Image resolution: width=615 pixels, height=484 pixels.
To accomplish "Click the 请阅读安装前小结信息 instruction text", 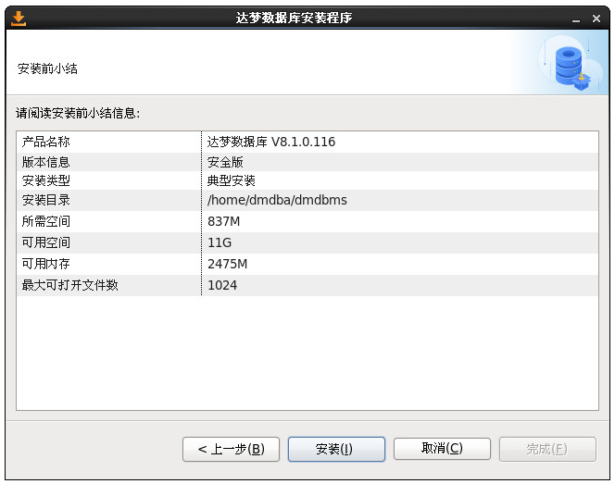I will tap(78, 113).
